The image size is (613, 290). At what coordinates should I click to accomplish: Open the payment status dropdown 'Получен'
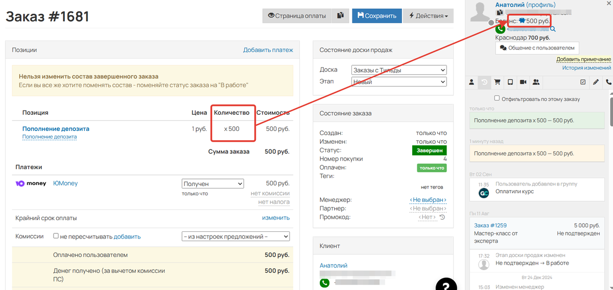tap(213, 183)
